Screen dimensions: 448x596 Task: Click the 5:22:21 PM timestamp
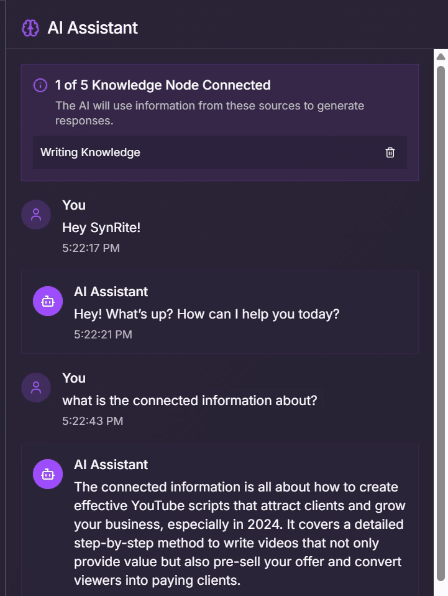(x=103, y=335)
